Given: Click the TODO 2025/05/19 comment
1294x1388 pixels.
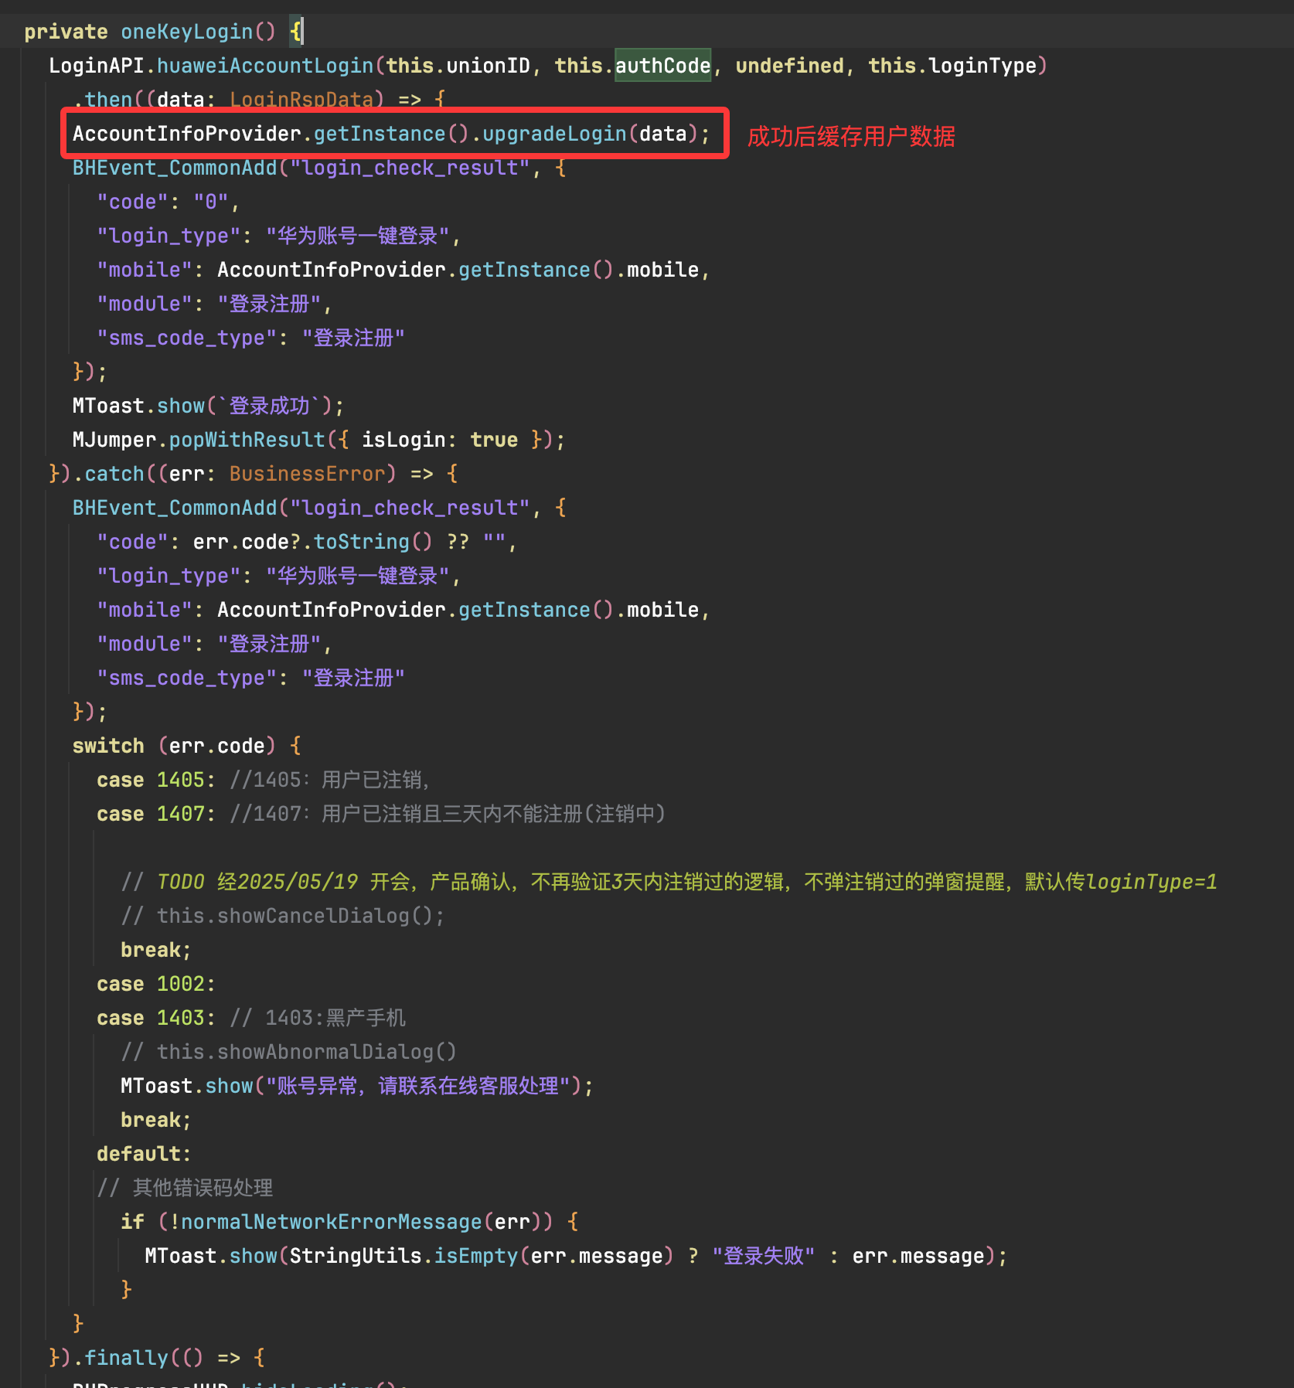Looking at the screenshot, I should click(669, 882).
